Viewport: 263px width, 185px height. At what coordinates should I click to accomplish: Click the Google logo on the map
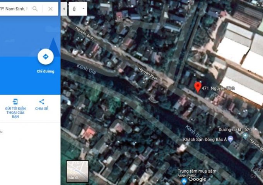tap(197, 179)
